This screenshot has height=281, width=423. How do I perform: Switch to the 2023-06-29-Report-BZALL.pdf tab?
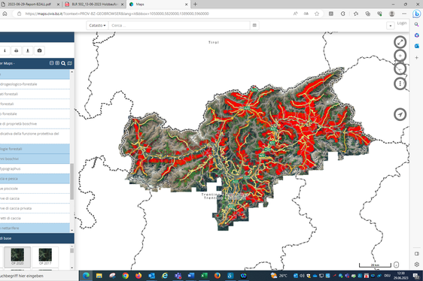point(31,5)
